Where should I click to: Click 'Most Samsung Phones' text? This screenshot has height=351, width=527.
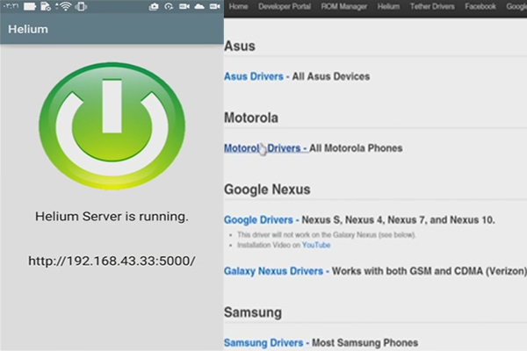pos(365,342)
